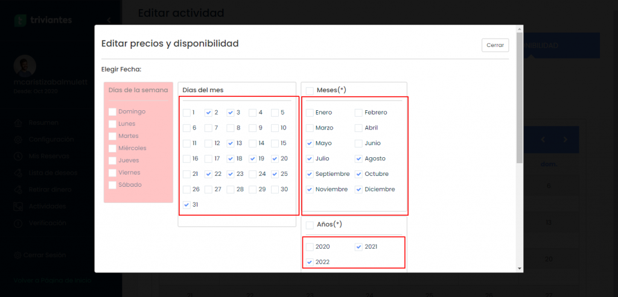The height and width of the screenshot is (297, 618).
Task: Click the Mis Reservas clock icon
Action: pyautogui.click(x=18, y=156)
